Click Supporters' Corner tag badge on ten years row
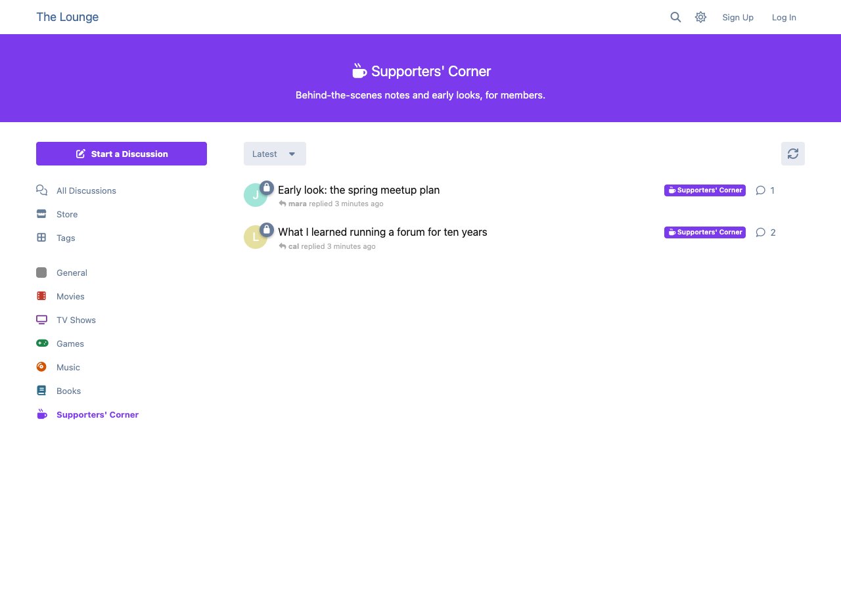Image resolution: width=841 pixels, height=591 pixels. coord(705,232)
